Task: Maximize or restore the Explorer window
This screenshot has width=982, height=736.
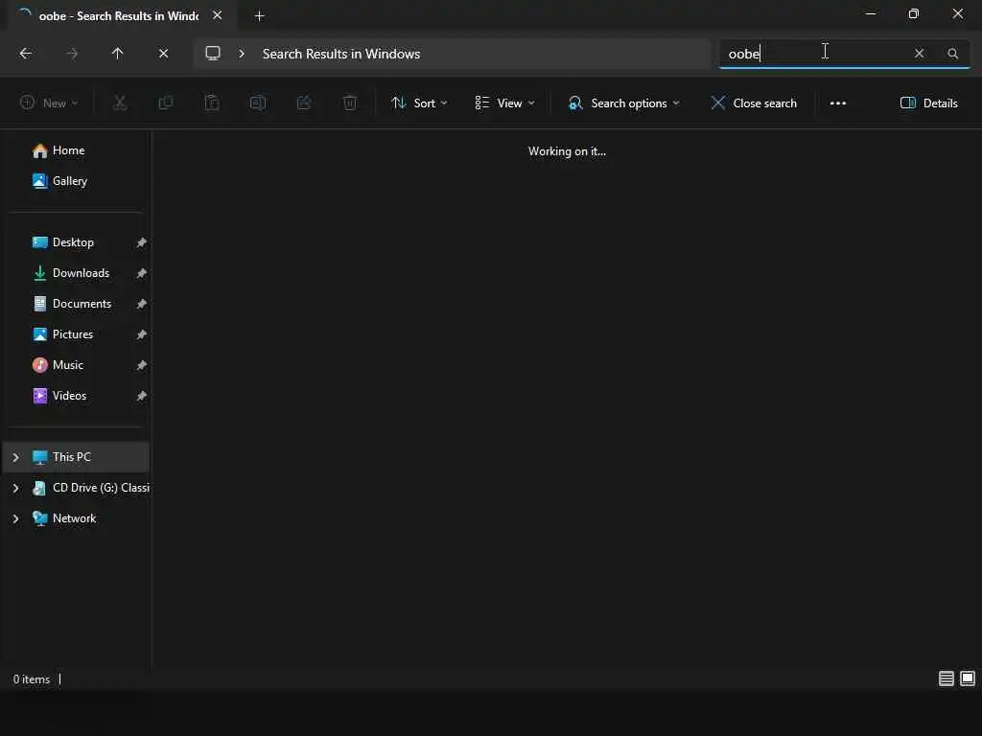Action: [x=914, y=13]
